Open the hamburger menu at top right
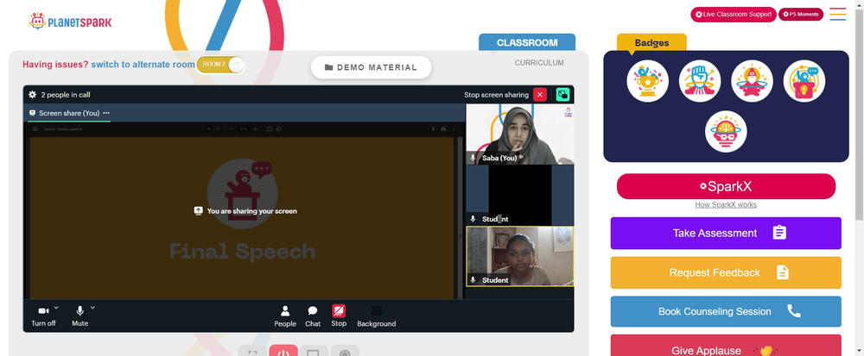 (x=837, y=15)
